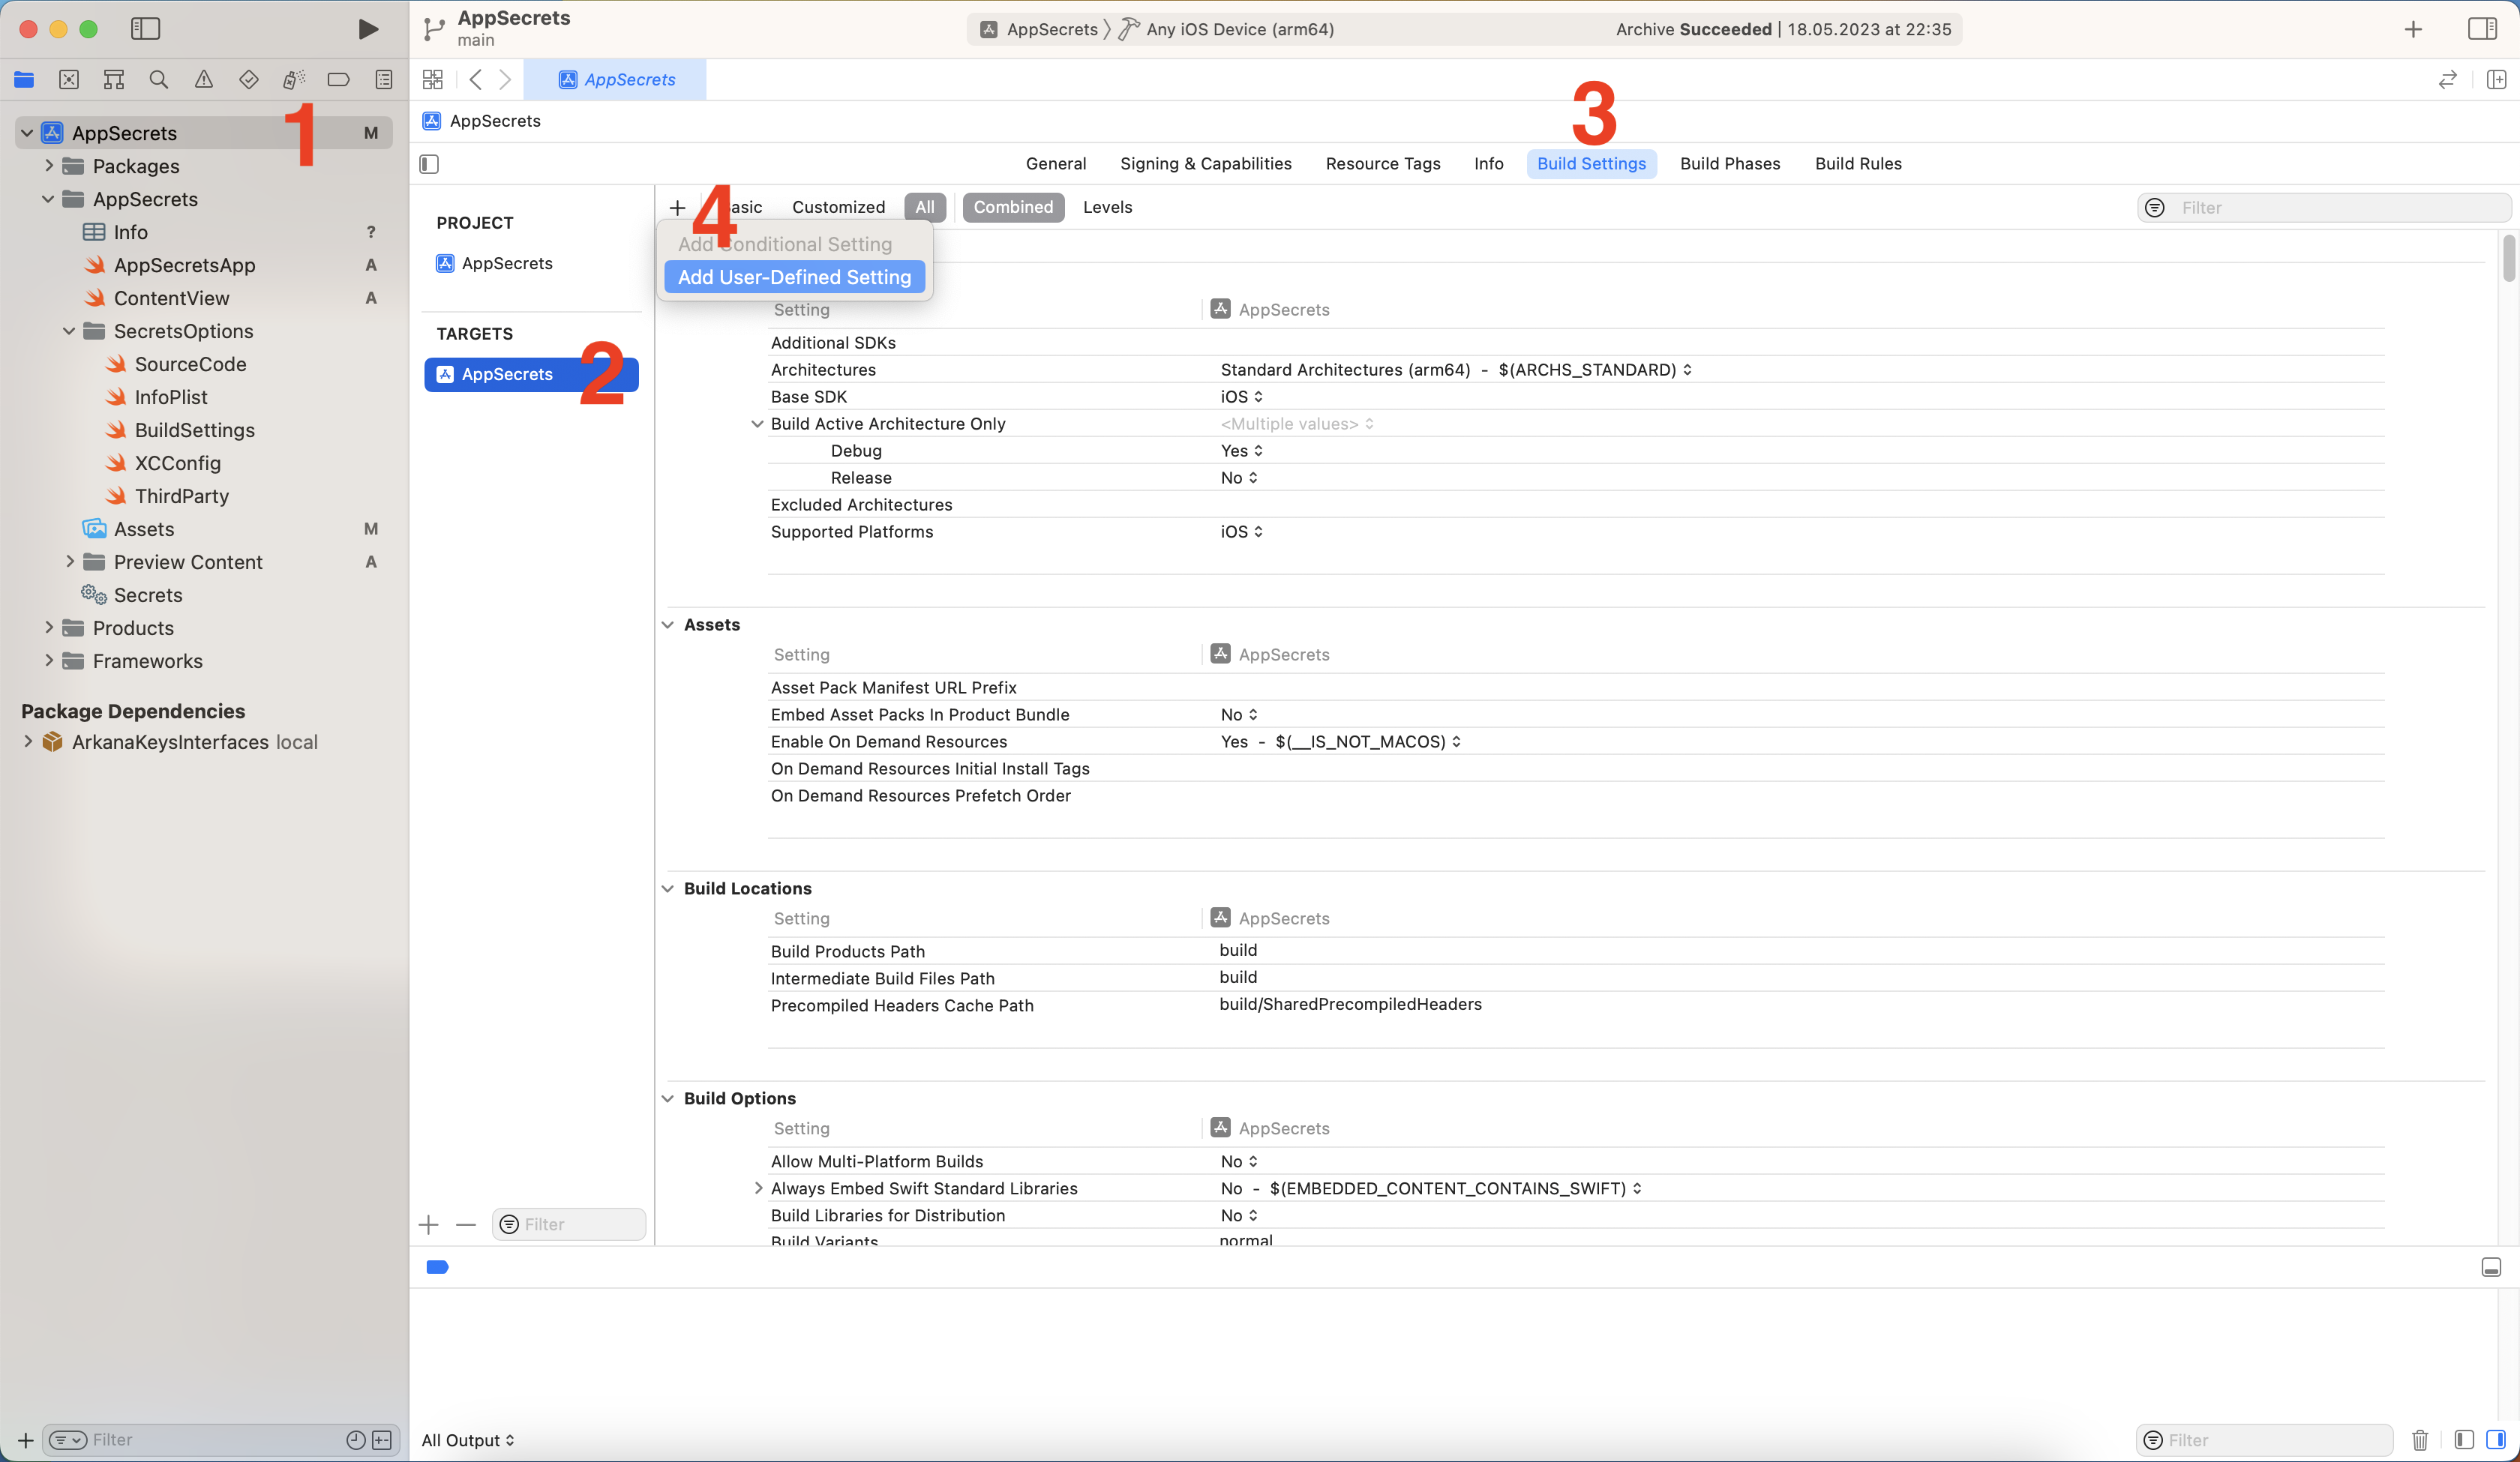Open the ContentView Swift file
This screenshot has height=1462, width=2520.
coord(171,298)
